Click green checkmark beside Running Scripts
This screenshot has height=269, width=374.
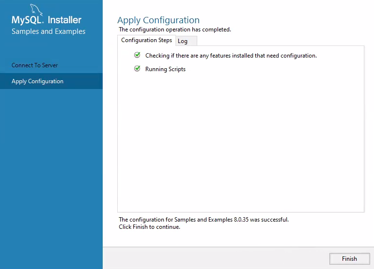coord(137,69)
